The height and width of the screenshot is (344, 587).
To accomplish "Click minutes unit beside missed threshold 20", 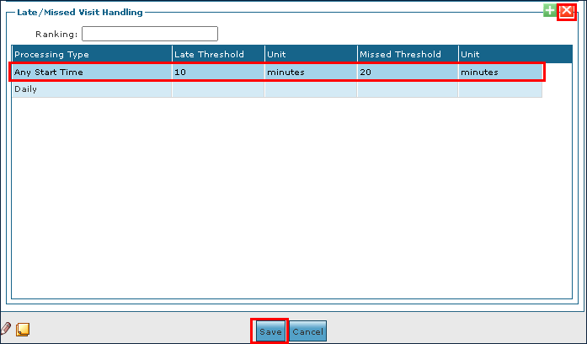I will pyautogui.click(x=499, y=73).
